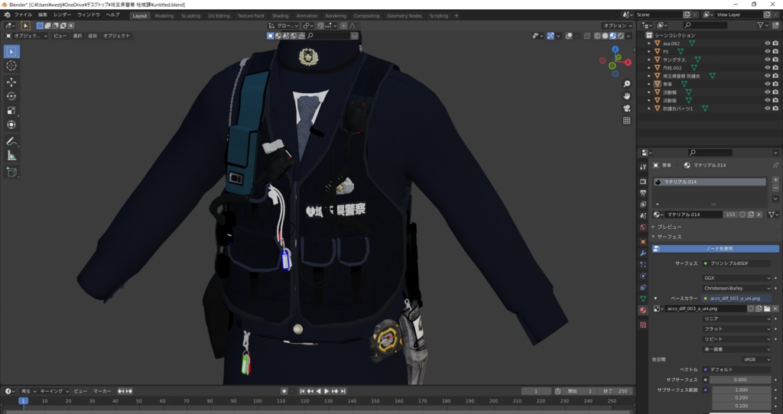Select the Cursor tool in the left toolbar
This screenshot has width=783, height=414.
[11, 66]
